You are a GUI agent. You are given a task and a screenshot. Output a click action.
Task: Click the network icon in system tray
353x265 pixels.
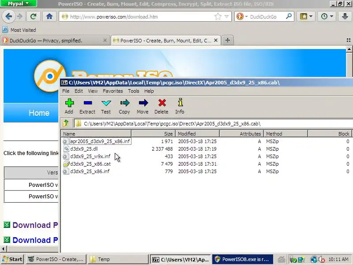click(314, 259)
